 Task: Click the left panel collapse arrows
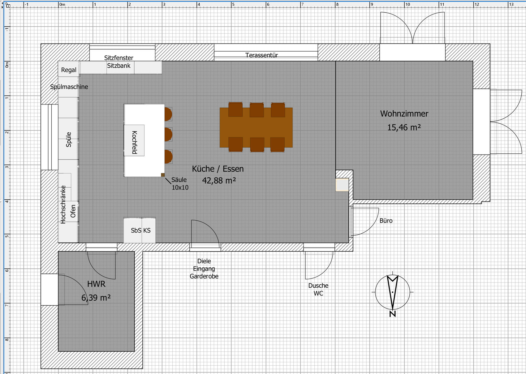[x=2, y=5]
